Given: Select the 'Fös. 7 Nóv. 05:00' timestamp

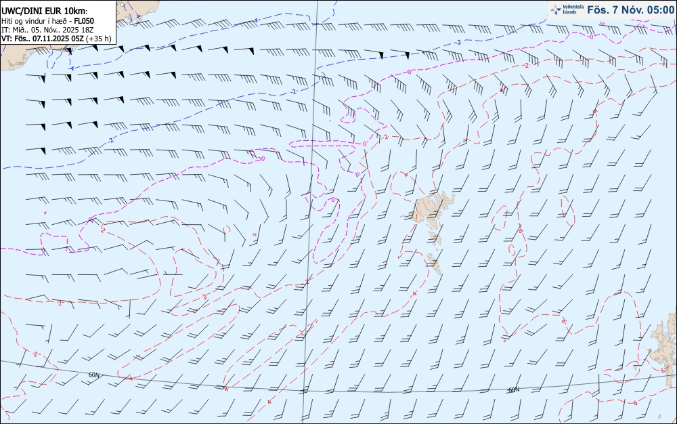Looking at the screenshot, I should pyautogui.click(x=630, y=10).
